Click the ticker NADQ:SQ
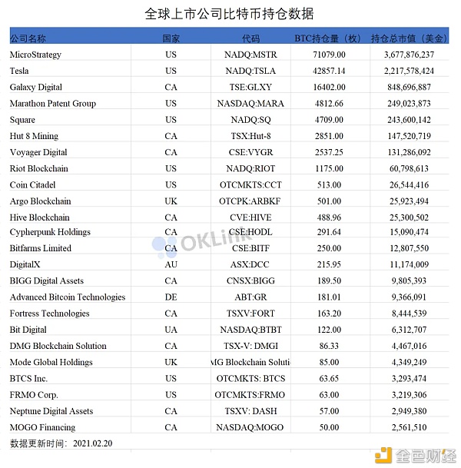The height and width of the screenshot is (468, 461). point(250,120)
